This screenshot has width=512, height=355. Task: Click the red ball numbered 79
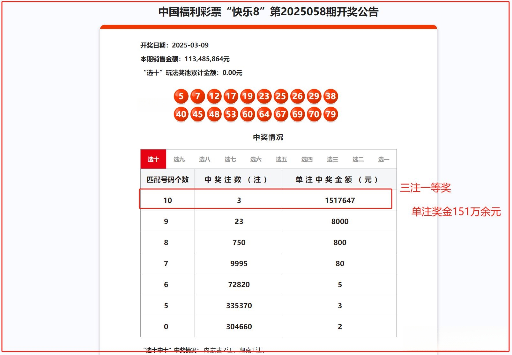point(330,114)
